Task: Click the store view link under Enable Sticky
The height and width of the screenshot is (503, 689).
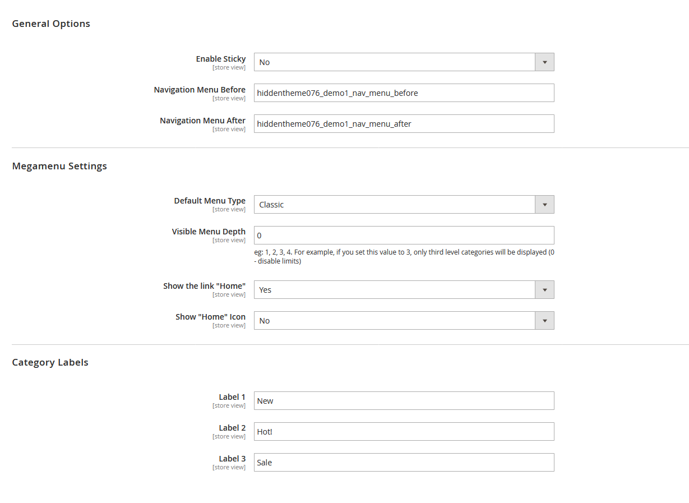Action: click(x=229, y=67)
